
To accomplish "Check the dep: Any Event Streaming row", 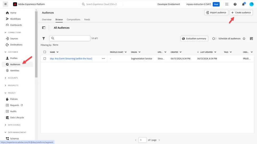I will [x=45, y=59].
